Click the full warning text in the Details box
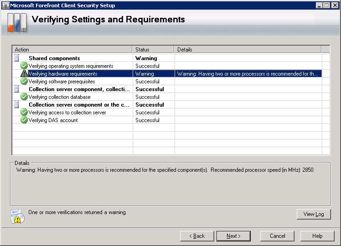 (165, 170)
